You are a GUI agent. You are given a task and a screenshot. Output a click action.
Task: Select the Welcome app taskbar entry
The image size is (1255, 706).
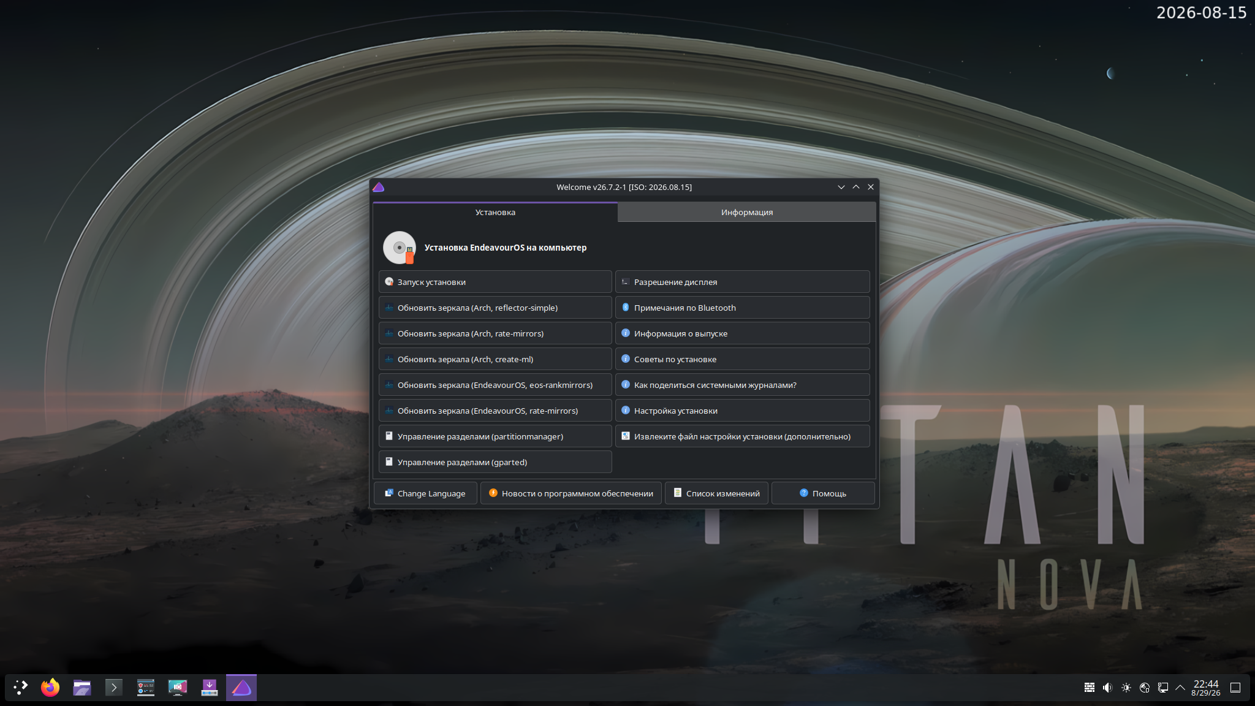pos(241,688)
